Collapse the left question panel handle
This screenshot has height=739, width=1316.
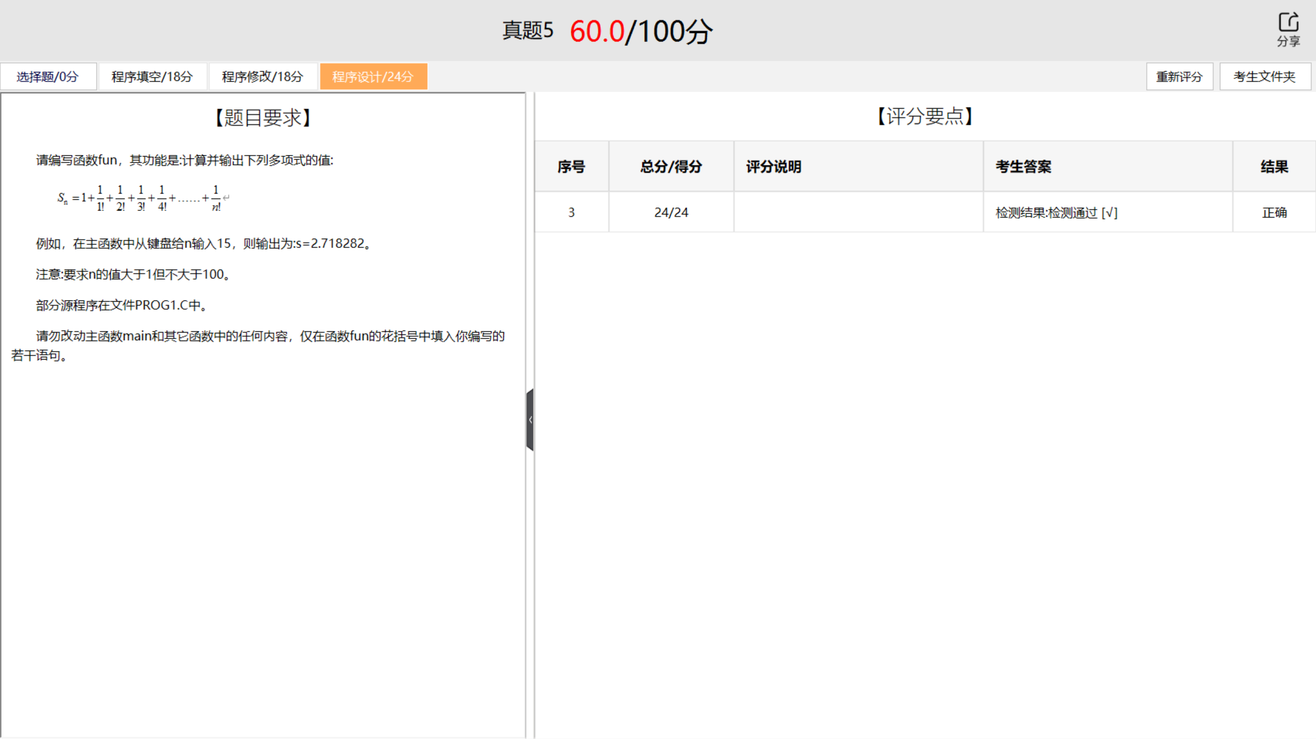(530, 419)
